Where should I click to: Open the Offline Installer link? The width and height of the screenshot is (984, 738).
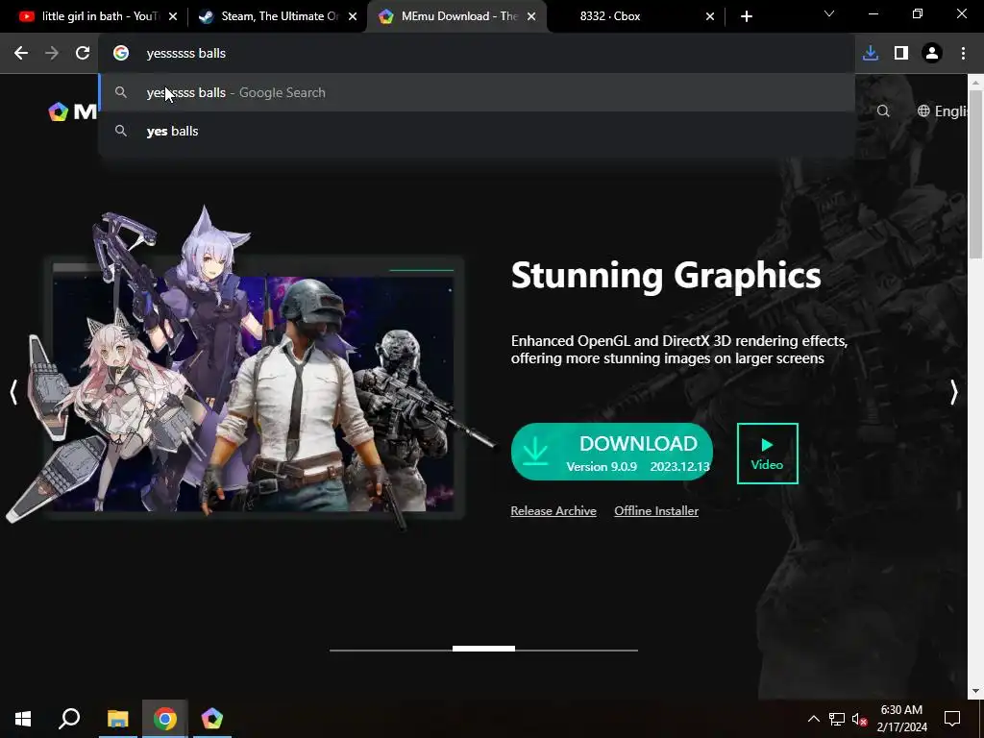tap(656, 511)
